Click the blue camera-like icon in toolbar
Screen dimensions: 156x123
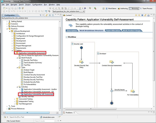[x=85, y=8]
